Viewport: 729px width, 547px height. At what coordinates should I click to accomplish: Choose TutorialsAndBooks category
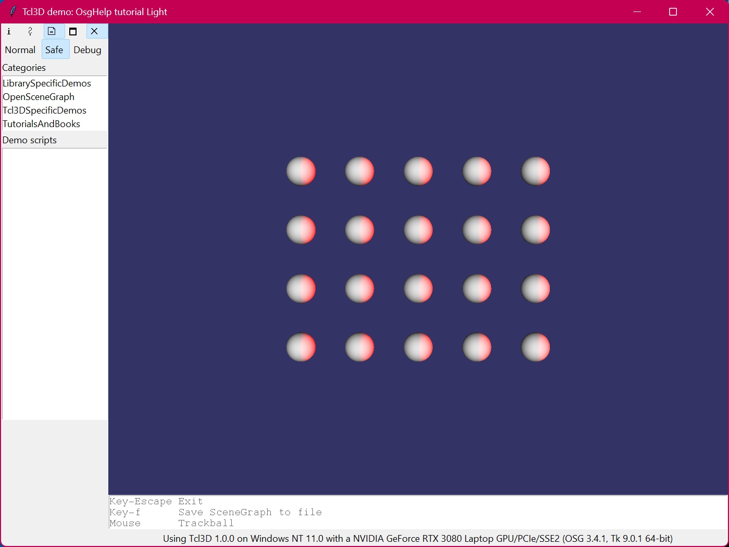point(41,124)
